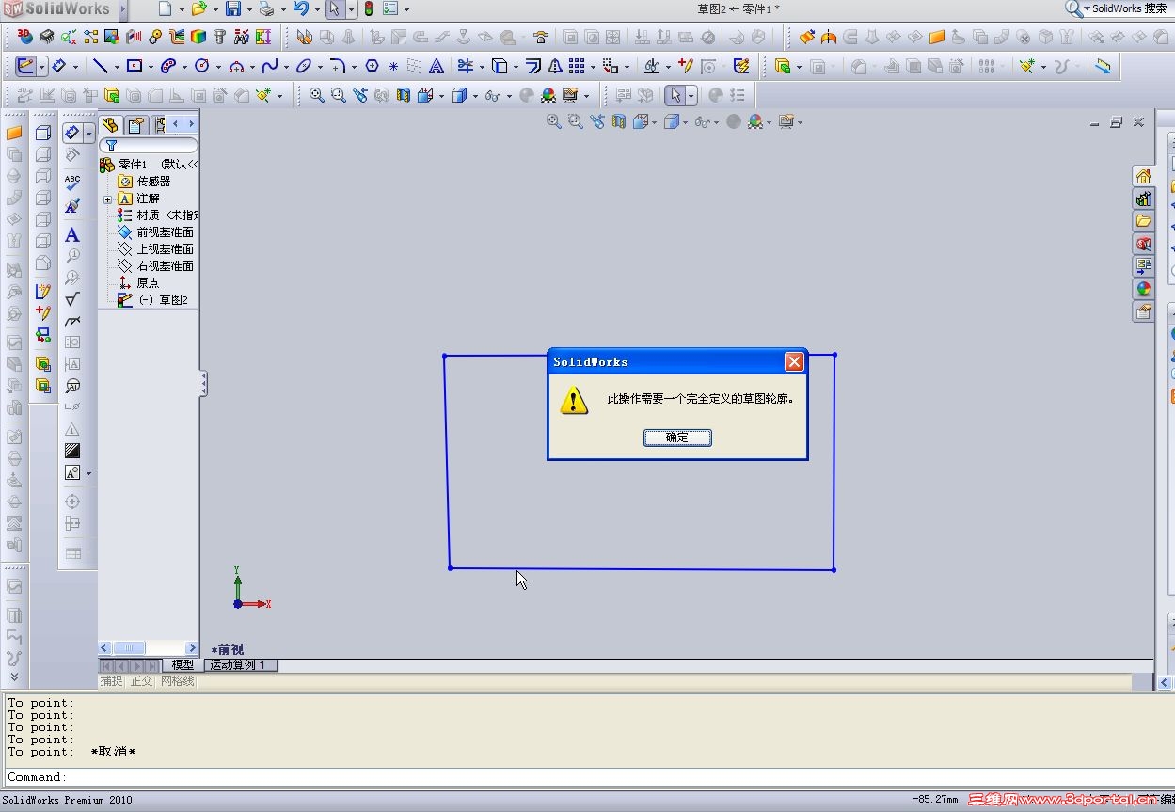Open the FeatureManager design tree tab

click(110, 125)
